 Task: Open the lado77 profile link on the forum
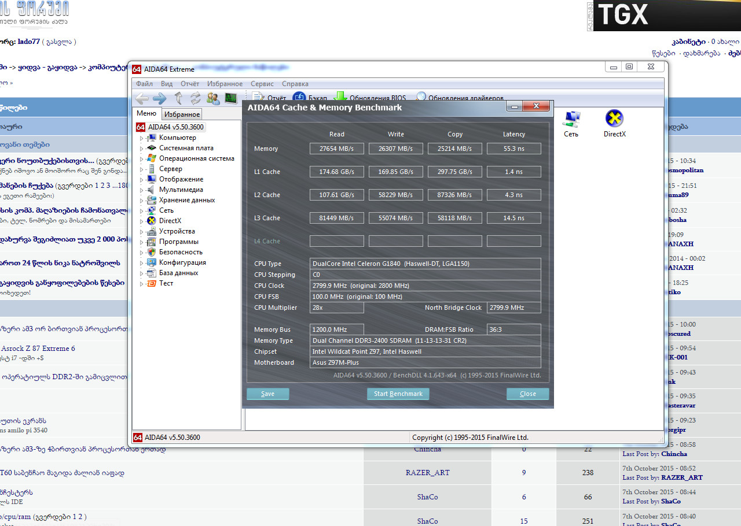(x=28, y=42)
